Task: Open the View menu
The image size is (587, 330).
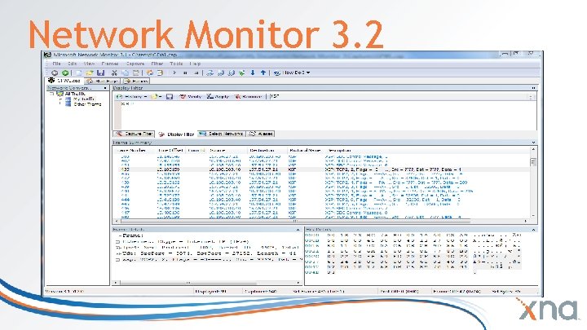Action: pyautogui.click(x=89, y=64)
